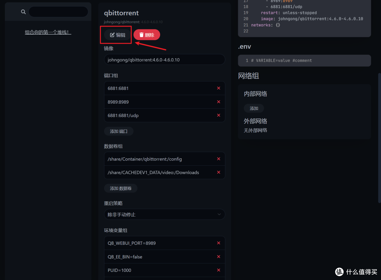Click the red 删除 delete button

tap(147, 35)
